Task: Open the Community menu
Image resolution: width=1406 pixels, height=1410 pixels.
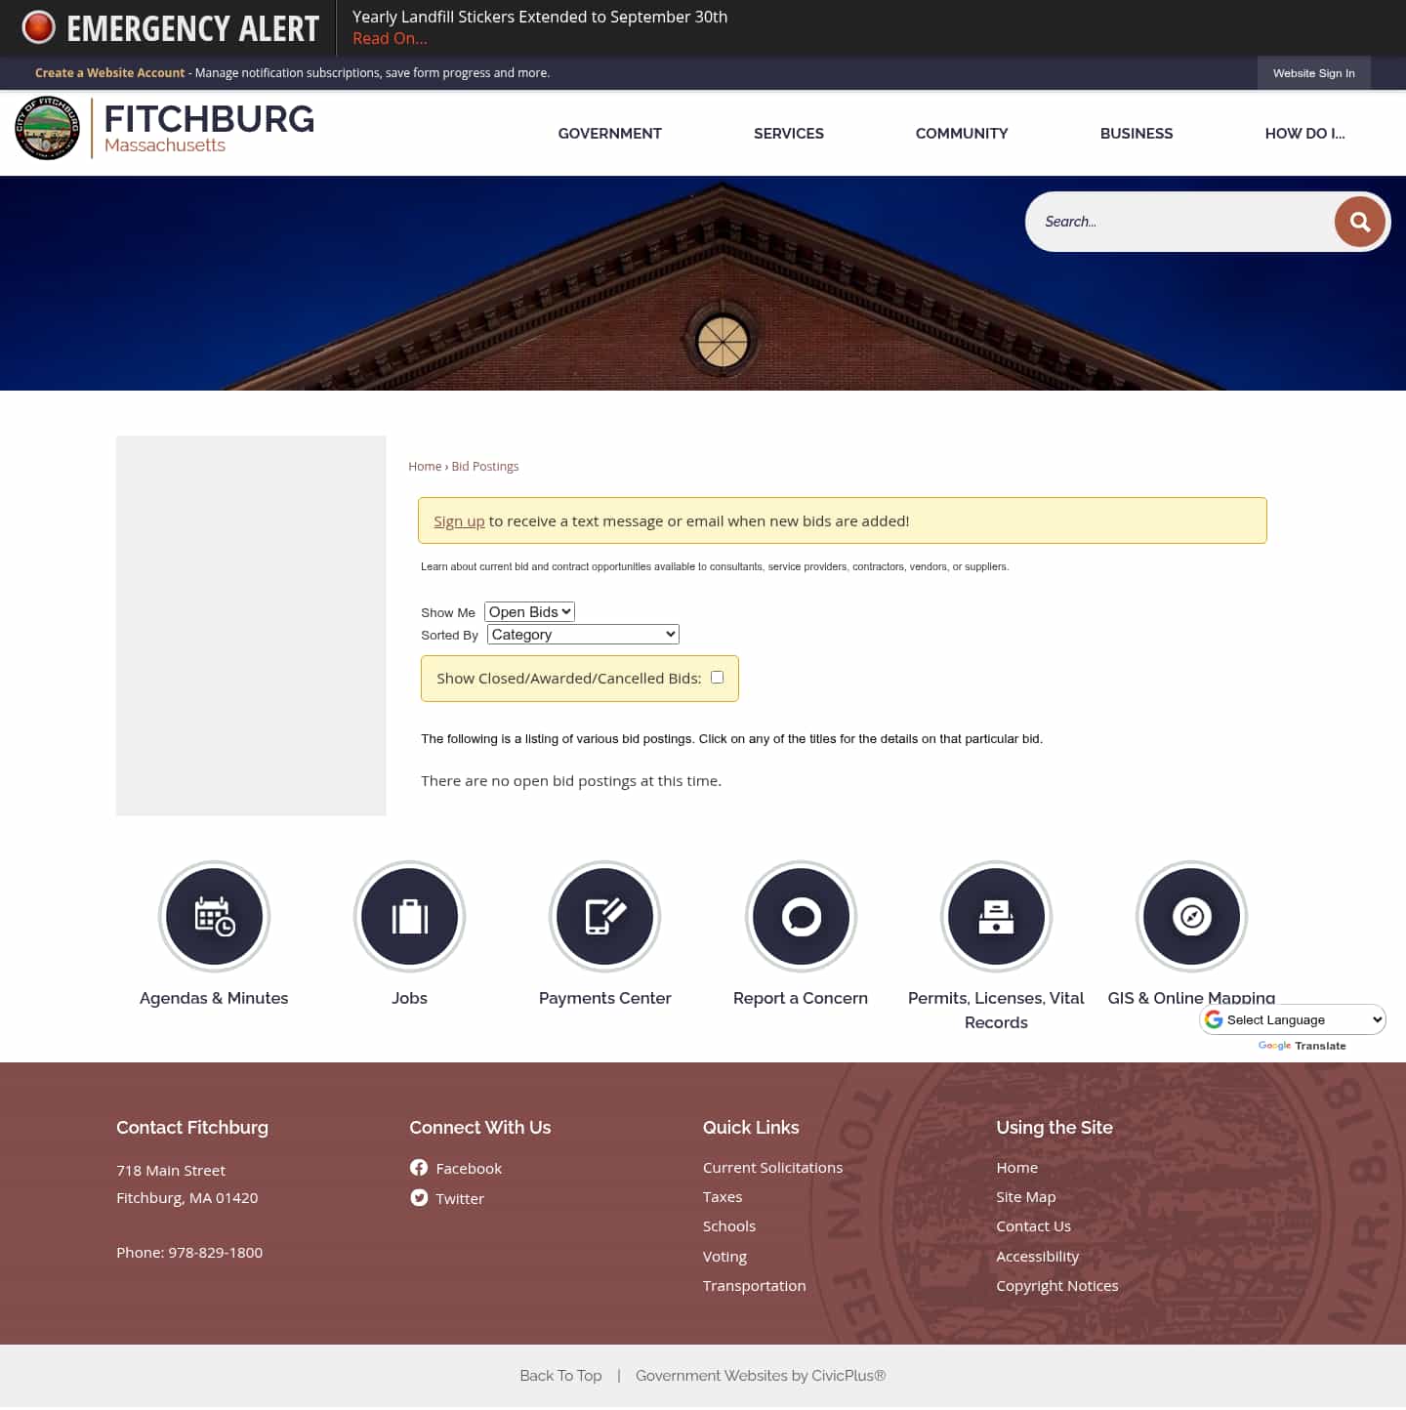Action: tap(962, 134)
